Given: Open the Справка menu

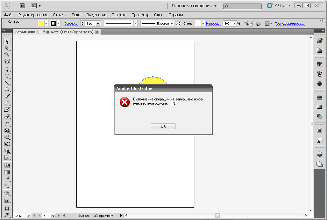Looking at the screenshot, I should pyautogui.click(x=175, y=15).
